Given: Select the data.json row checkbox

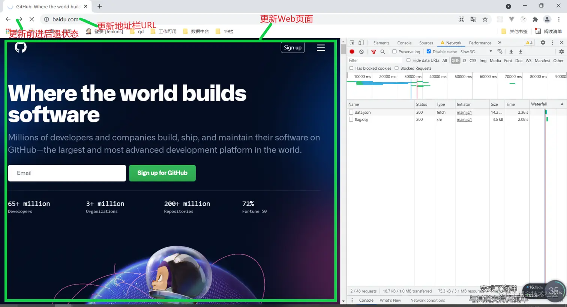Looking at the screenshot, I should (351, 112).
